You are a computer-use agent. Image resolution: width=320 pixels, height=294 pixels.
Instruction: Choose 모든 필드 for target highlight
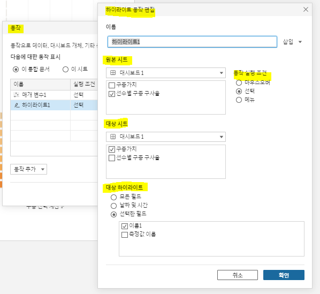(113, 197)
